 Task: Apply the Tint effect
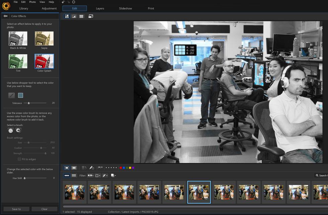[x=18, y=61]
